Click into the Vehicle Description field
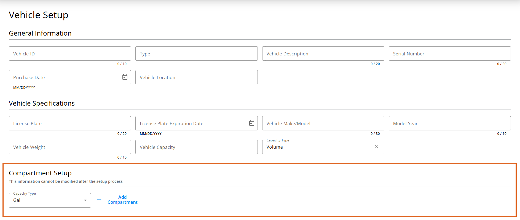 [323, 54]
